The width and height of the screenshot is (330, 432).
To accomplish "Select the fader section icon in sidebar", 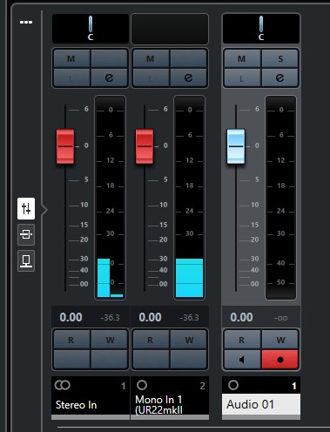I will coord(26,208).
